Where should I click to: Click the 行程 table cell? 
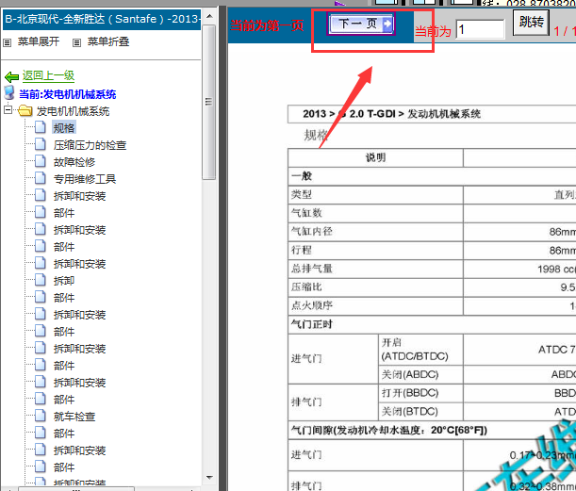point(375,250)
